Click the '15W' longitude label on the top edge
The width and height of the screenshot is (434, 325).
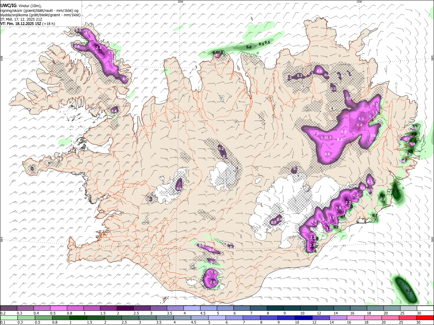[359, 2]
